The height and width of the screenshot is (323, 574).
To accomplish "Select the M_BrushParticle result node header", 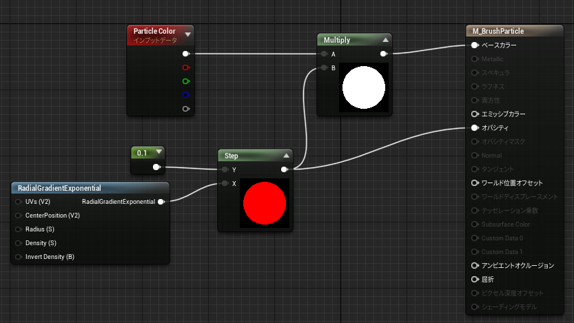I will click(x=514, y=31).
